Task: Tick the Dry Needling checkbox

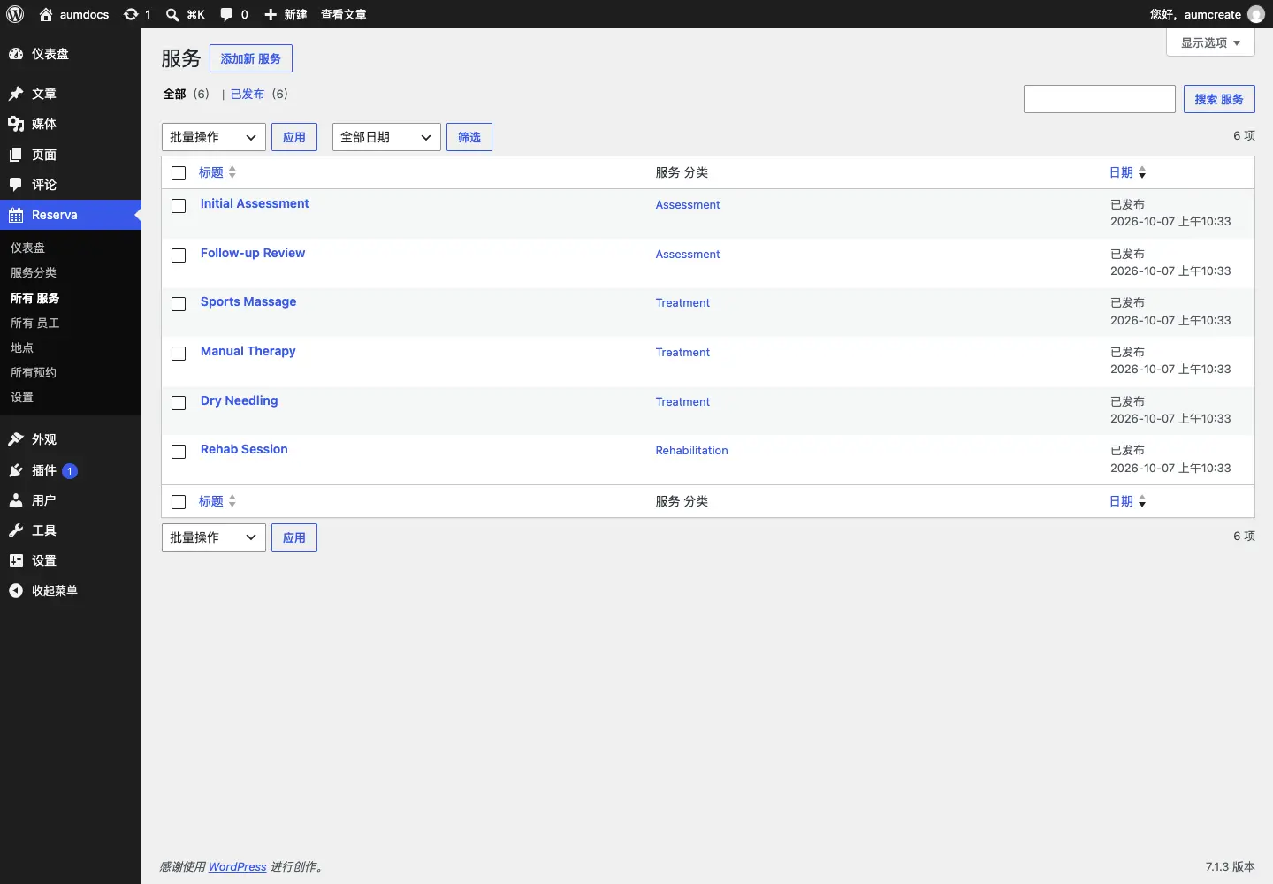Action: tap(179, 403)
